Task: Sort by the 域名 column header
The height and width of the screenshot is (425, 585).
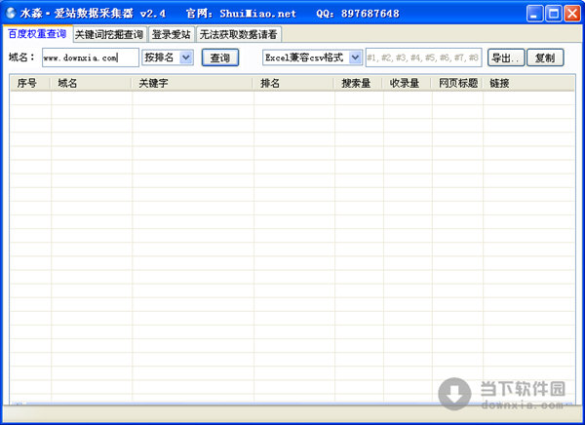Action: point(92,83)
